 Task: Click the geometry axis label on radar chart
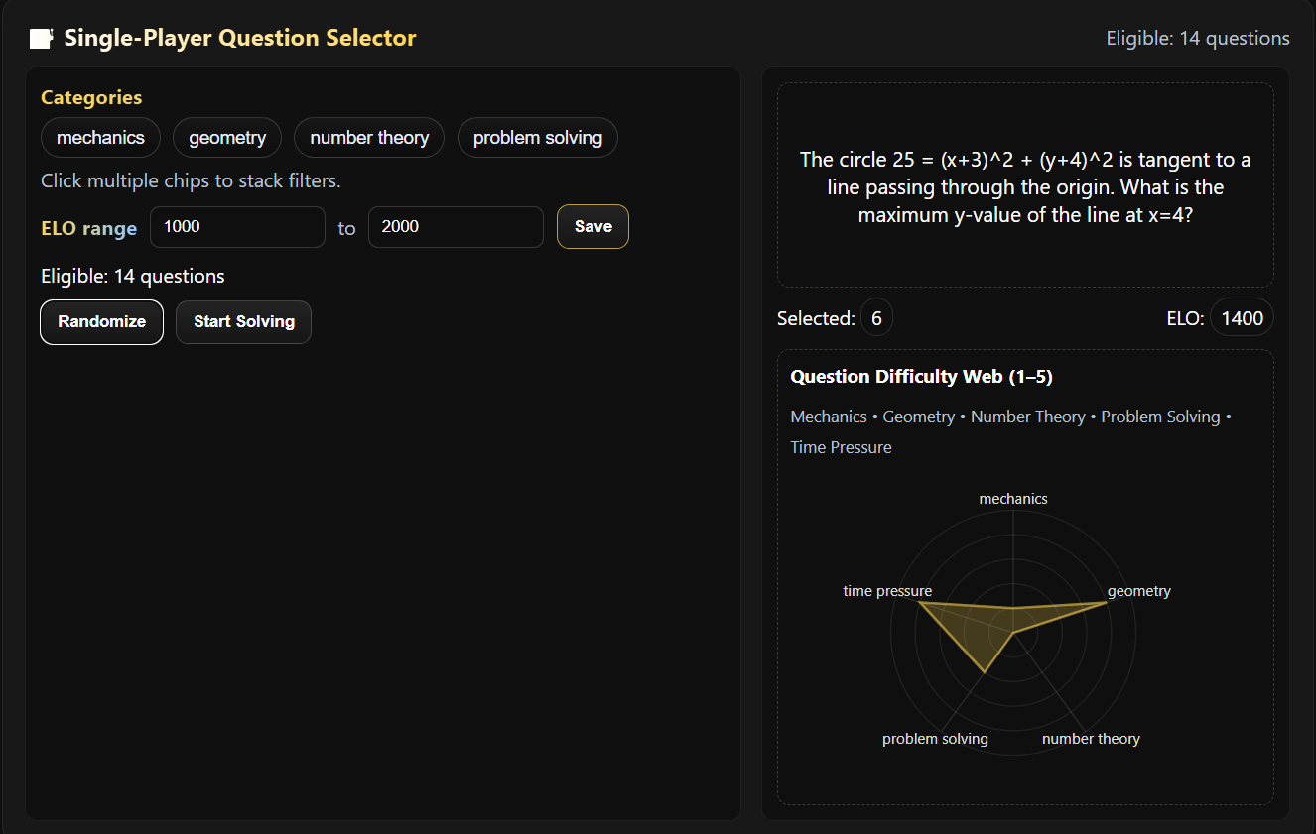[1138, 591]
